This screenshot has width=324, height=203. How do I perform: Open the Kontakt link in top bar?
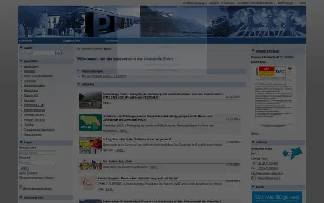click(200, 3)
